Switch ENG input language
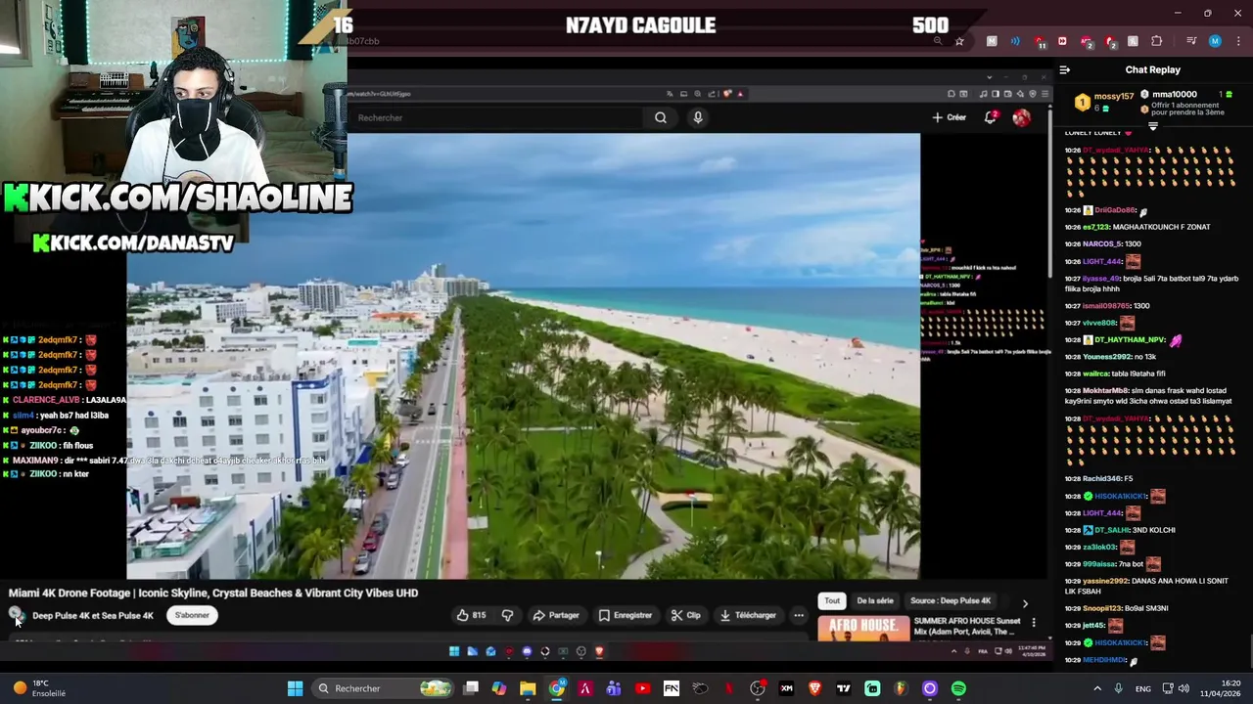 pos(1143,688)
